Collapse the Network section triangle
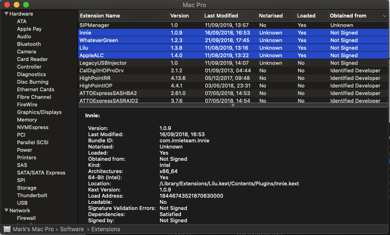This screenshot has height=235, width=390. coord(7,210)
